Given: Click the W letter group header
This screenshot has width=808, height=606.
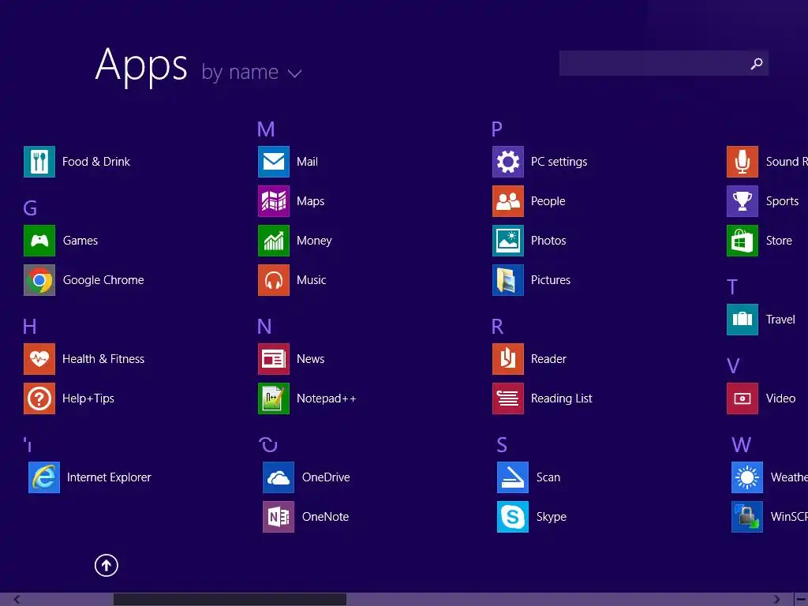Looking at the screenshot, I should [742, 445].
